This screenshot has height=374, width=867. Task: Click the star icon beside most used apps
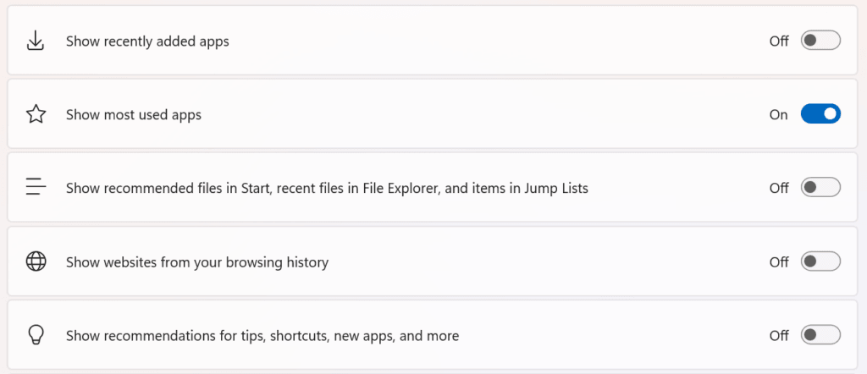point(36,114)
